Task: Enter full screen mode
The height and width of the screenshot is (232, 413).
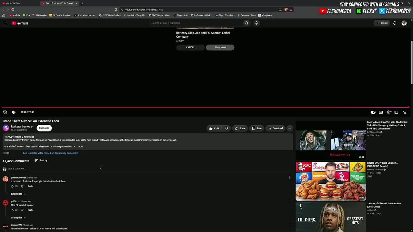Action: pyautogui.click(x=404, y=112)
